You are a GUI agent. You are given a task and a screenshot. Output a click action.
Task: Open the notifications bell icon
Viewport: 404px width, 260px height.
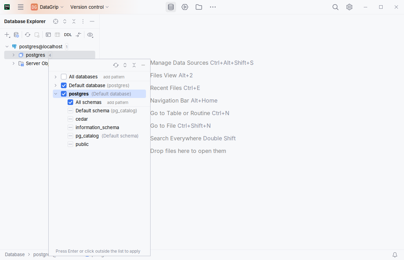click(x=395, y=254)
